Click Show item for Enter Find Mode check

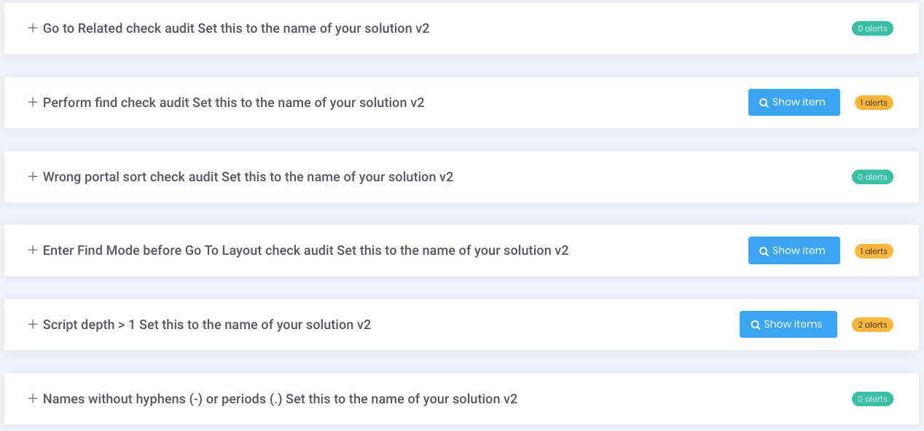(x=794, y=250)
